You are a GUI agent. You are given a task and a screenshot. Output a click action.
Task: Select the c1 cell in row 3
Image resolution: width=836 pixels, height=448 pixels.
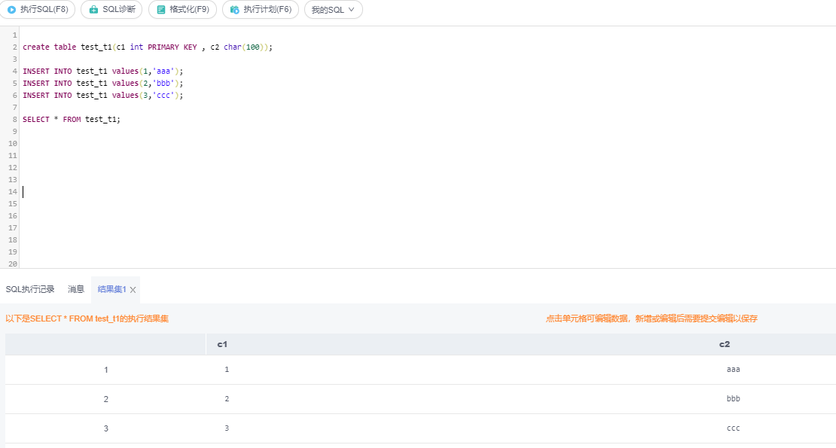[227, 428]
